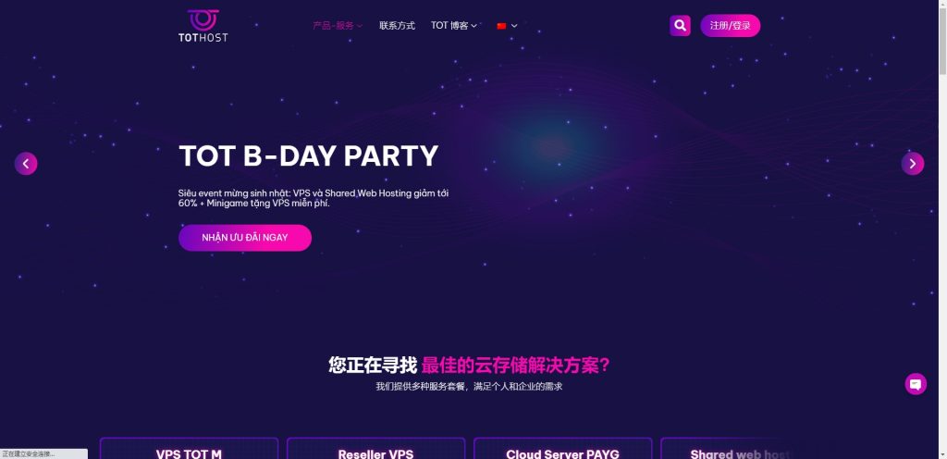Select the VPS TOT M card
The width and height of the screenshot is (947, 459).
pos(189,448)
